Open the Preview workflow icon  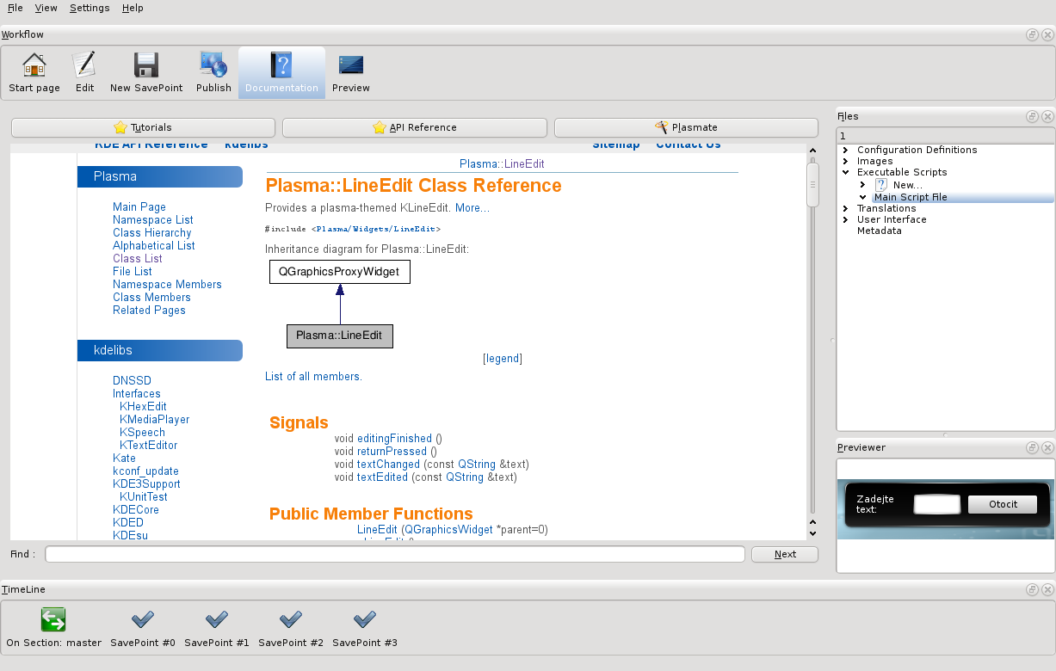pos(351,72)
